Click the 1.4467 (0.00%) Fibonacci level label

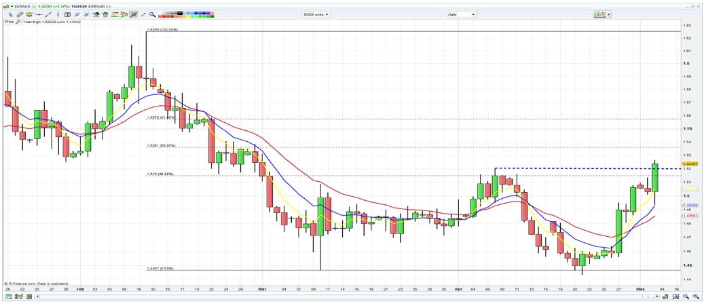pyautogui.click(x=160, y=268)
